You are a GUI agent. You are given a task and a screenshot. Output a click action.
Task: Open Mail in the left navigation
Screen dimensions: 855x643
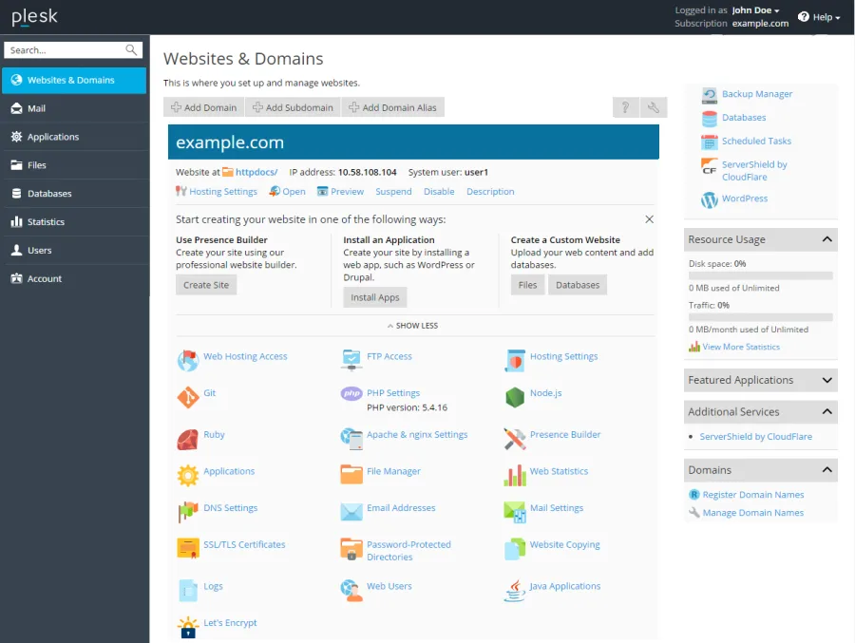click(x=36, y=108)
